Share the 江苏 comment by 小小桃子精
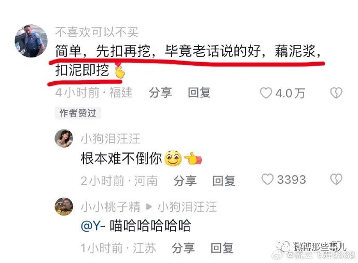This screenshot has width=358, height=263. pos(183,248)
